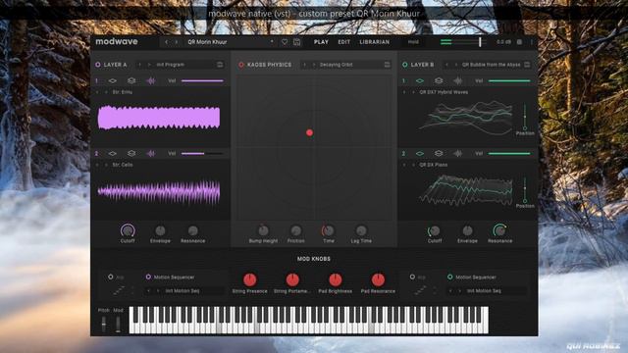Click the Pitch wheel
The width and height of the screenshot is (628, 353).
(x=104, y=324)
